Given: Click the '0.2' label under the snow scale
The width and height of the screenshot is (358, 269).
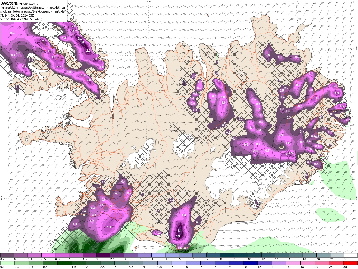Looking at the screenshot, I should pos(2,259).
